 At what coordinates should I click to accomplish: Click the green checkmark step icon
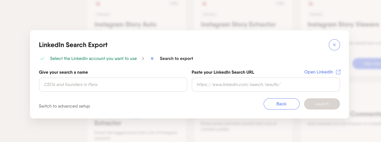tap(42, 59)
